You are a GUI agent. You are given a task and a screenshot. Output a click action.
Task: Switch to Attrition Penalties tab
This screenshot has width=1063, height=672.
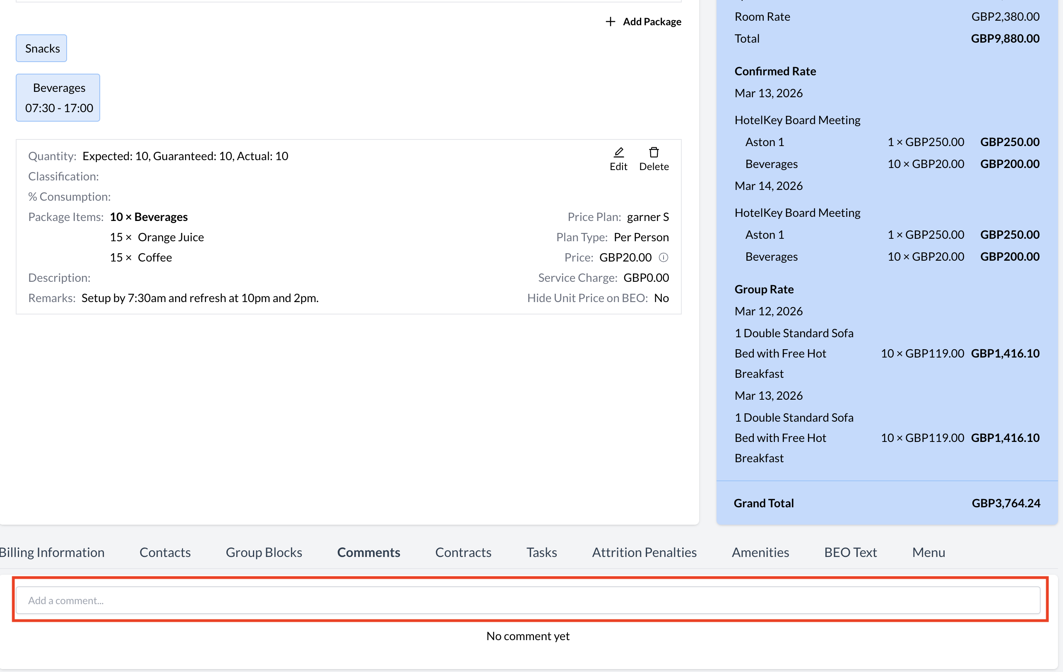click(644, 552)
